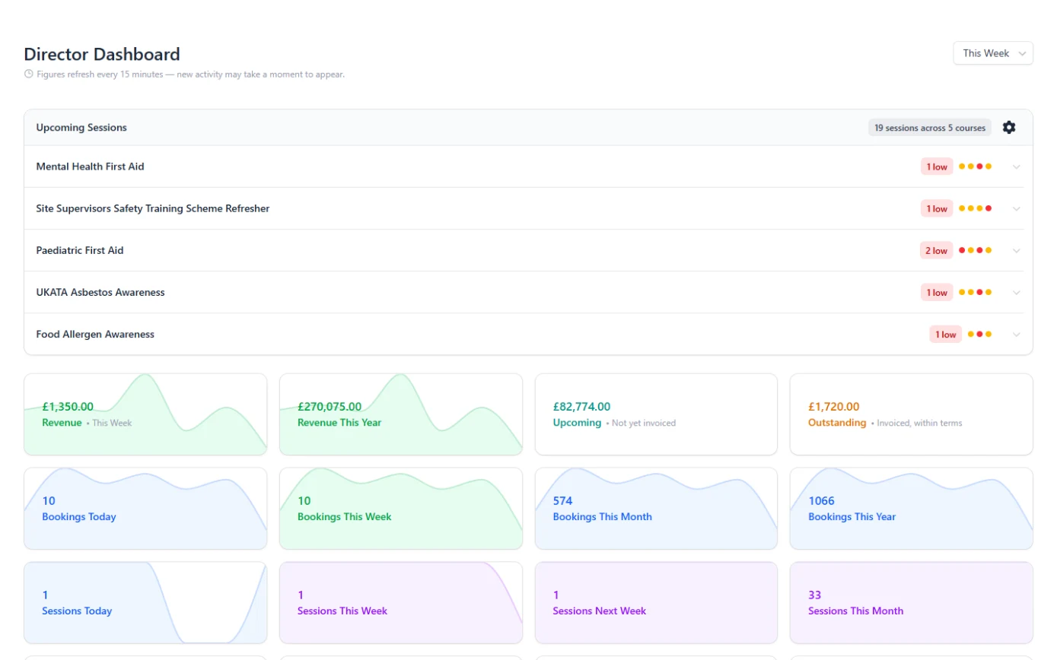The image size is (1057, 660).
Task: Open the Sessions This Month card
Action: 912,603
